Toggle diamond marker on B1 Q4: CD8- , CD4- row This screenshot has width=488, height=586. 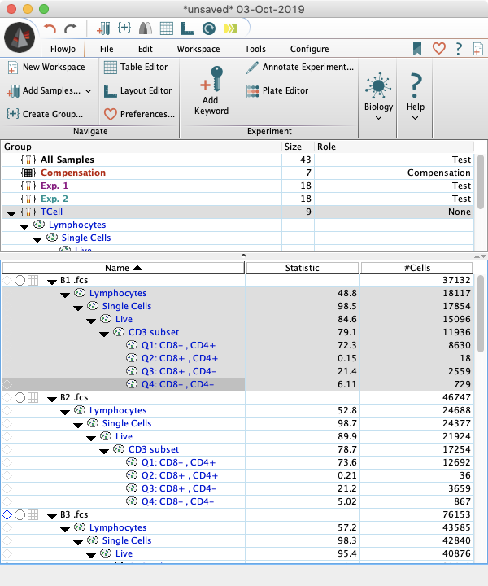tap(7, 384)
